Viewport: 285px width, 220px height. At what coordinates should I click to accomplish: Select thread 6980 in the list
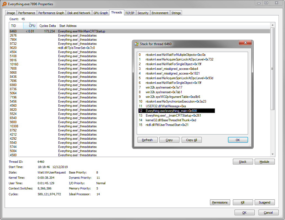pos(139,85)
